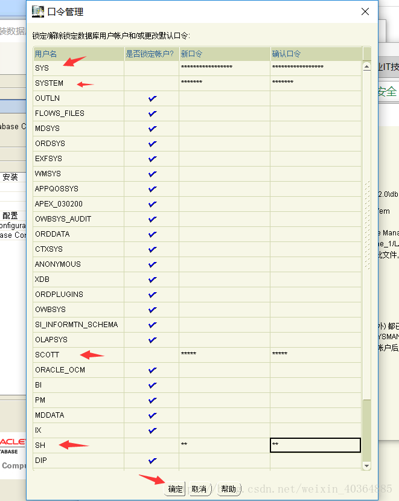The width and height of the screenshot is (399, 501).
Task: Toggle lock checkmark for APEX_030200 account
Action: click(152, 204)
